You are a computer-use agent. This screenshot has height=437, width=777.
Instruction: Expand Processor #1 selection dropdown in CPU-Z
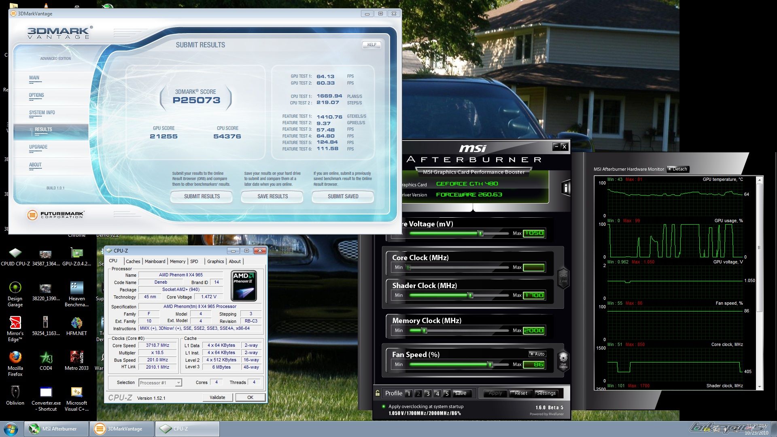178,383
